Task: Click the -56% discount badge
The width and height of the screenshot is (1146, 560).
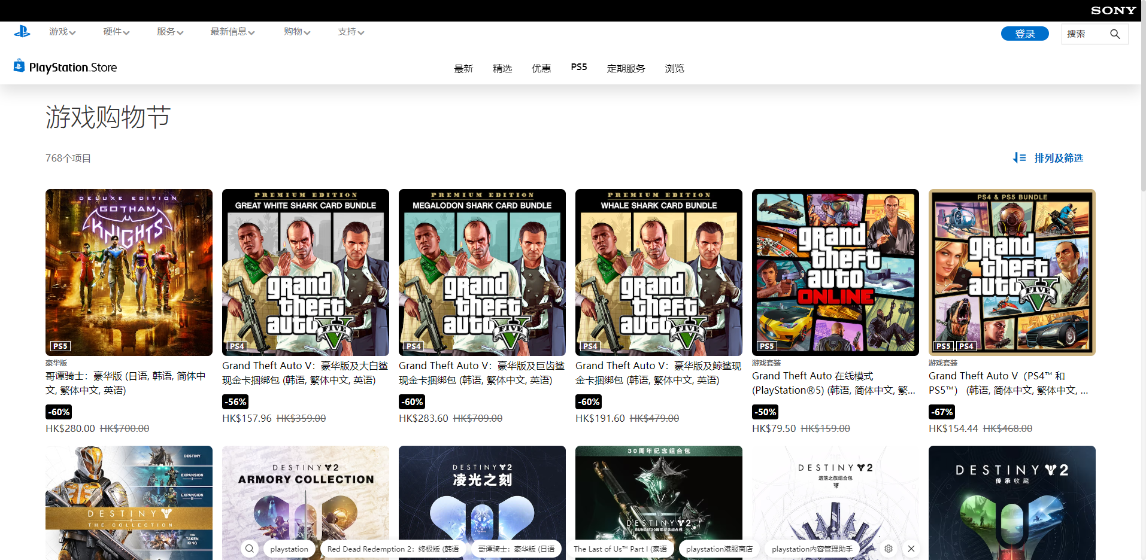Action: (x=235, y=401)
